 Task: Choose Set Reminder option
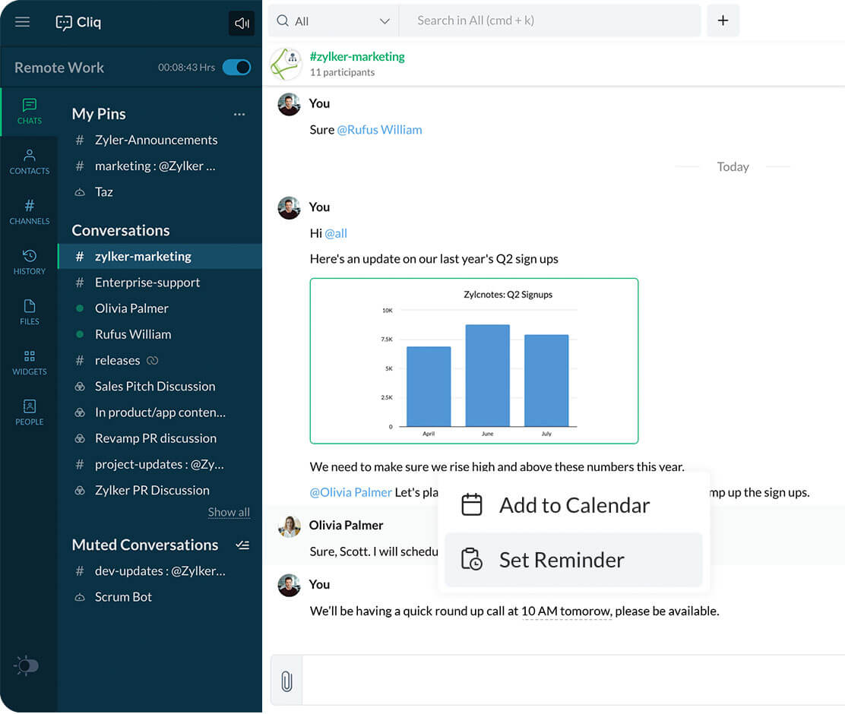[574, 560]
